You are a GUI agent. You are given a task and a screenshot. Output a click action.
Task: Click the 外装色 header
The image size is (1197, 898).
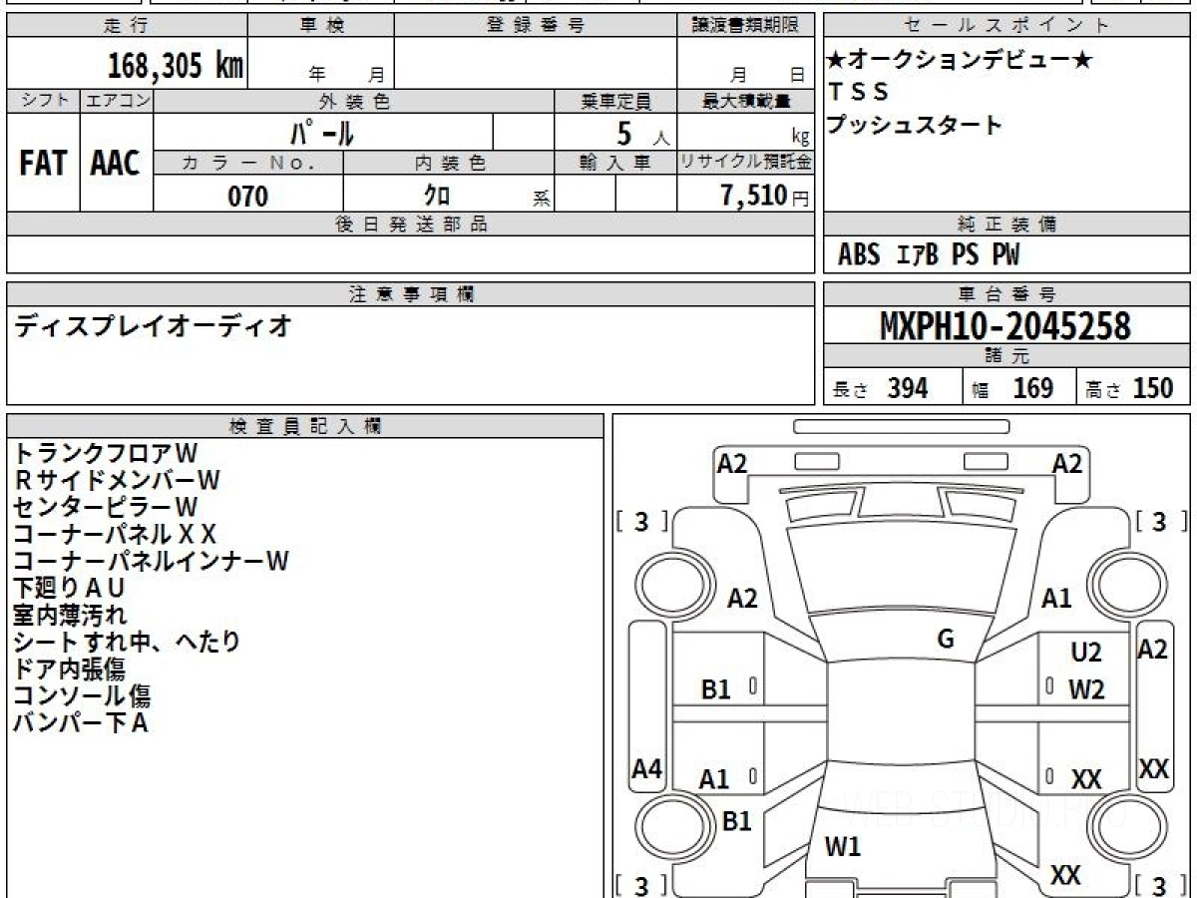(354, 102)
